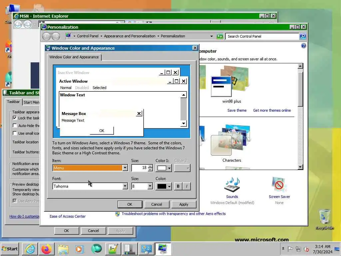Click Appearance and Personalization breadcrumb
341x256 pixels.
click(x=130, y=36)
